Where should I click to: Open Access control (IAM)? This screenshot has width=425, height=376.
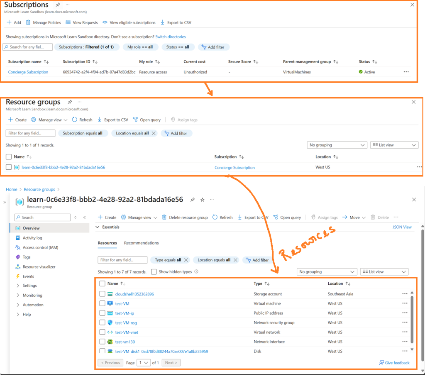tap(40, 247)
